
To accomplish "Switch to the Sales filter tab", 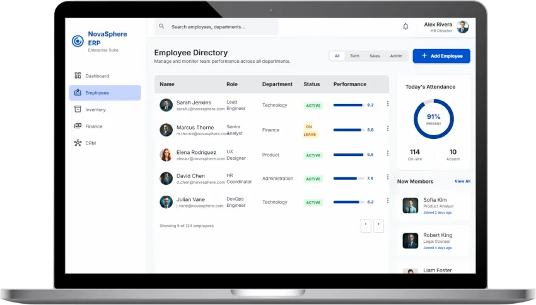I will [375, 56].
